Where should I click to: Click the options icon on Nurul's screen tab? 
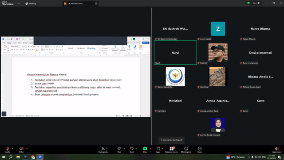96,4
